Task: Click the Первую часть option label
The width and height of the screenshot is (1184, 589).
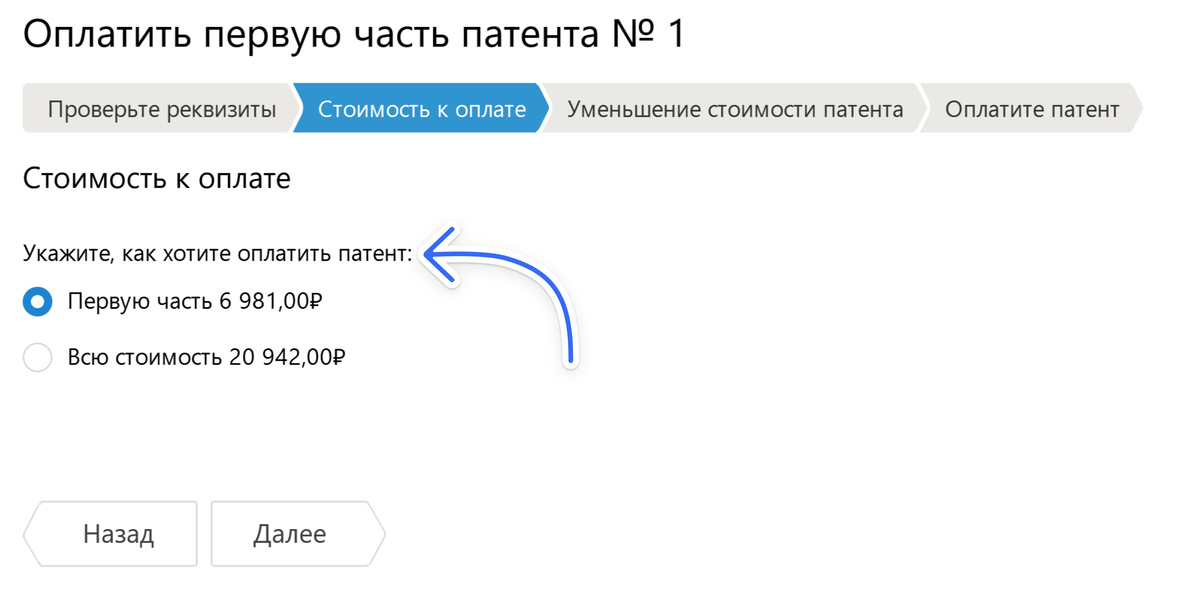Action: pyautogui.click(x=195, y=301)
